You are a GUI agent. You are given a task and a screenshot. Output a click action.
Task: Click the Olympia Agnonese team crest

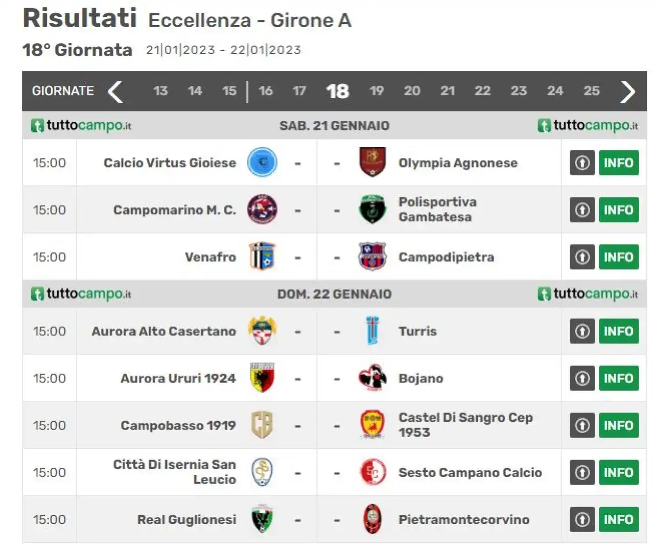[x=372, y=162]
